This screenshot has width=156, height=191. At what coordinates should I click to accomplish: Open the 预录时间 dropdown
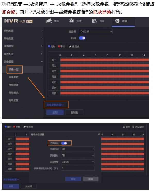coord(78,149)
